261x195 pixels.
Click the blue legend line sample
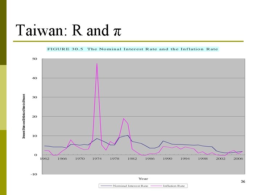pyautogui.click(x=106, y=186)
